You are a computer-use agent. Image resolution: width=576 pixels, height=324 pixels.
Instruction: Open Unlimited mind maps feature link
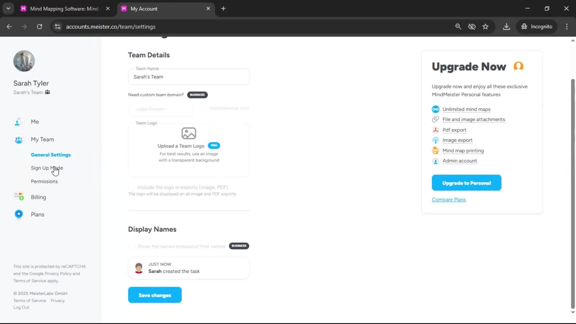[x=466, y=109]
